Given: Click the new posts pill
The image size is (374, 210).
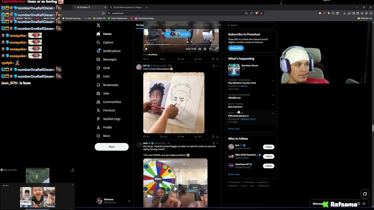Looking at the screenshot, I should click(177, 34).
